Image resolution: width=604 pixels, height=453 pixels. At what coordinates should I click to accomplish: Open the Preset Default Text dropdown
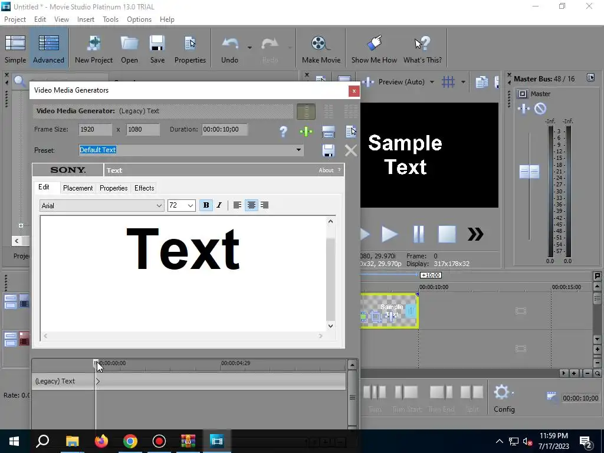(298, 150)
